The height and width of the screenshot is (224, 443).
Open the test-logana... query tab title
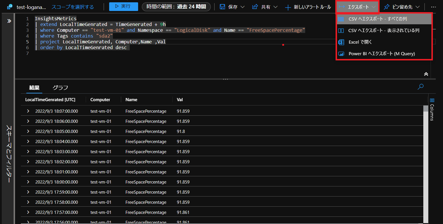31,7
